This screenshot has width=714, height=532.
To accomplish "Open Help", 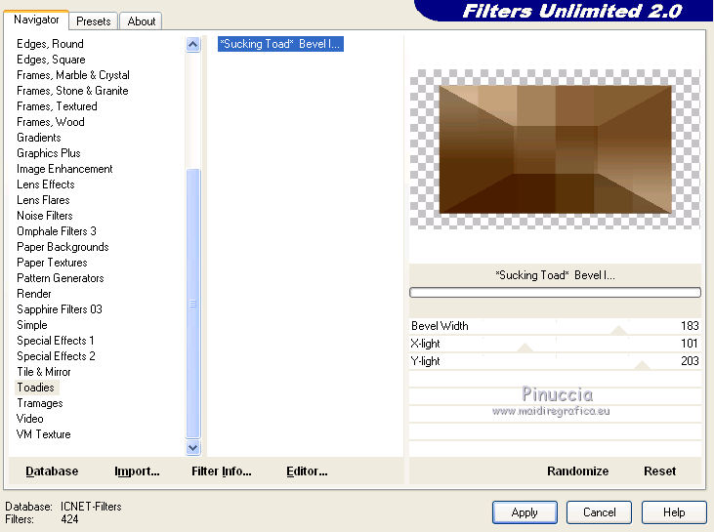I will coord(674,512).
